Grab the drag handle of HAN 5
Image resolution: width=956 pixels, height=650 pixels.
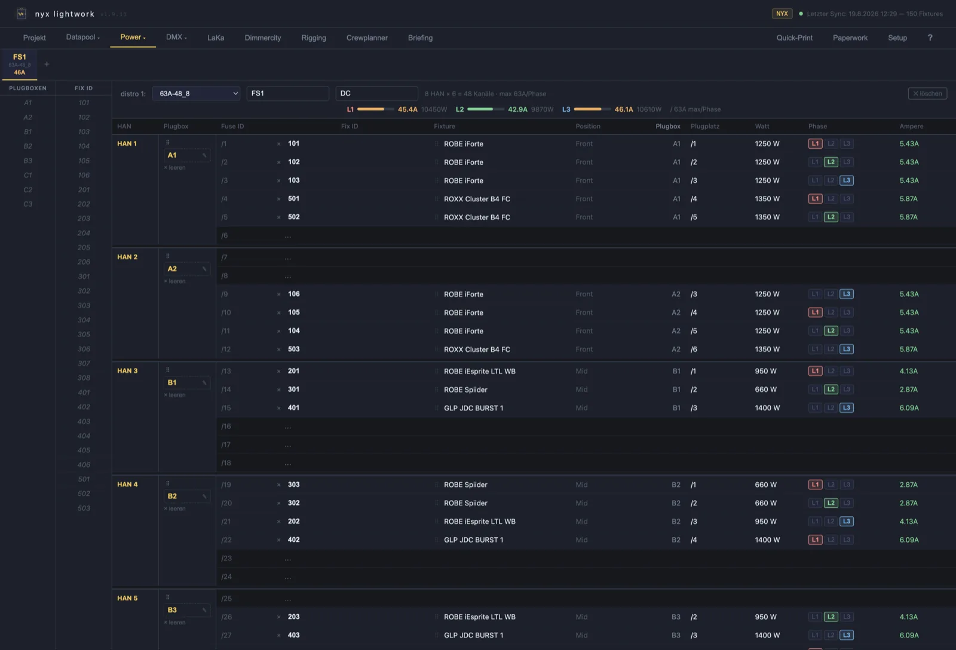(x=168, y=597)
